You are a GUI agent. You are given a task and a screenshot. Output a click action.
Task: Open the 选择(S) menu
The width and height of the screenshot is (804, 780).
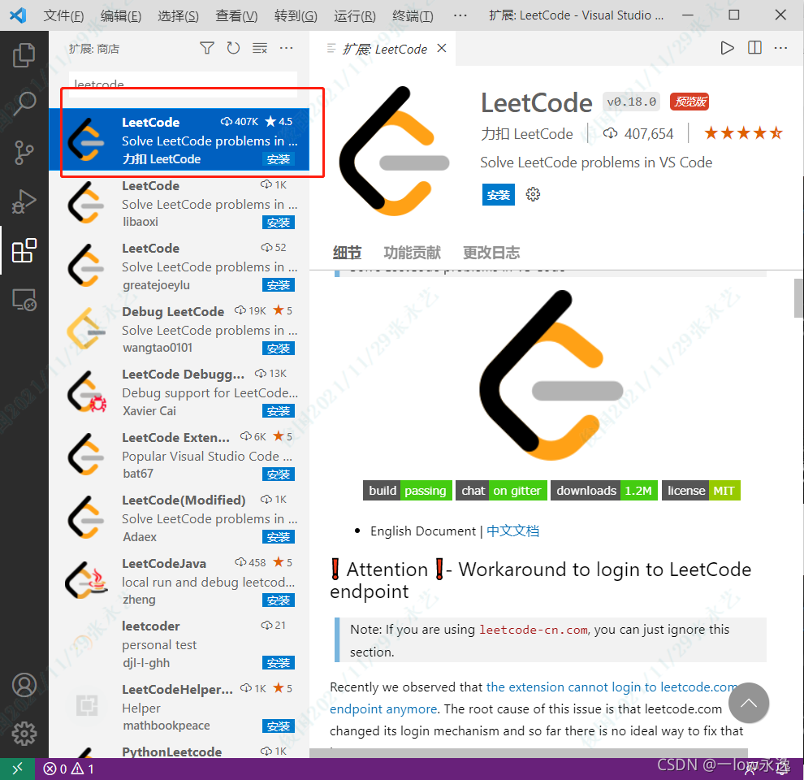178,16
